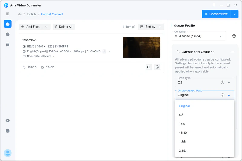Image resolution: width=242 pixels, height=161 pixels.
Task: Select the 1.85:1 aspect ratio option
Action: point(205,142)
